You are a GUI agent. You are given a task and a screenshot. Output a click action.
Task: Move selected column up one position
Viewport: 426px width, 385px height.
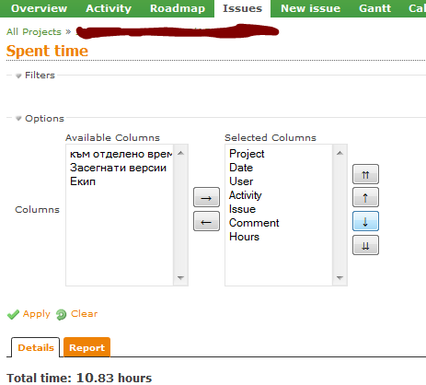click(x=365, y=197)
